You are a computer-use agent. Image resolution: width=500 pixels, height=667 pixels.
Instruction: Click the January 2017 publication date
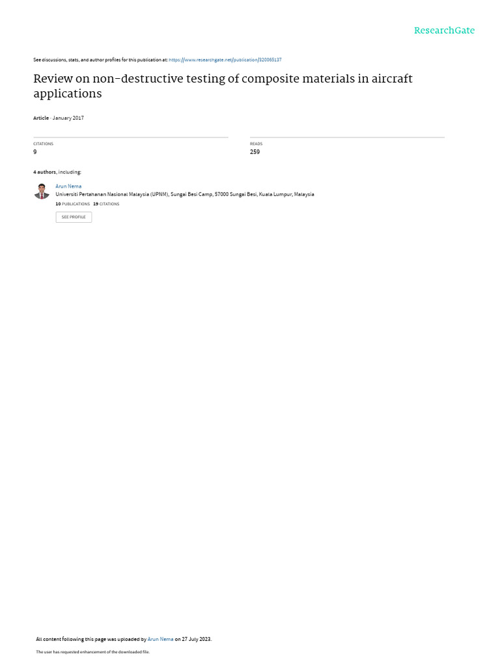click(68, 118)
